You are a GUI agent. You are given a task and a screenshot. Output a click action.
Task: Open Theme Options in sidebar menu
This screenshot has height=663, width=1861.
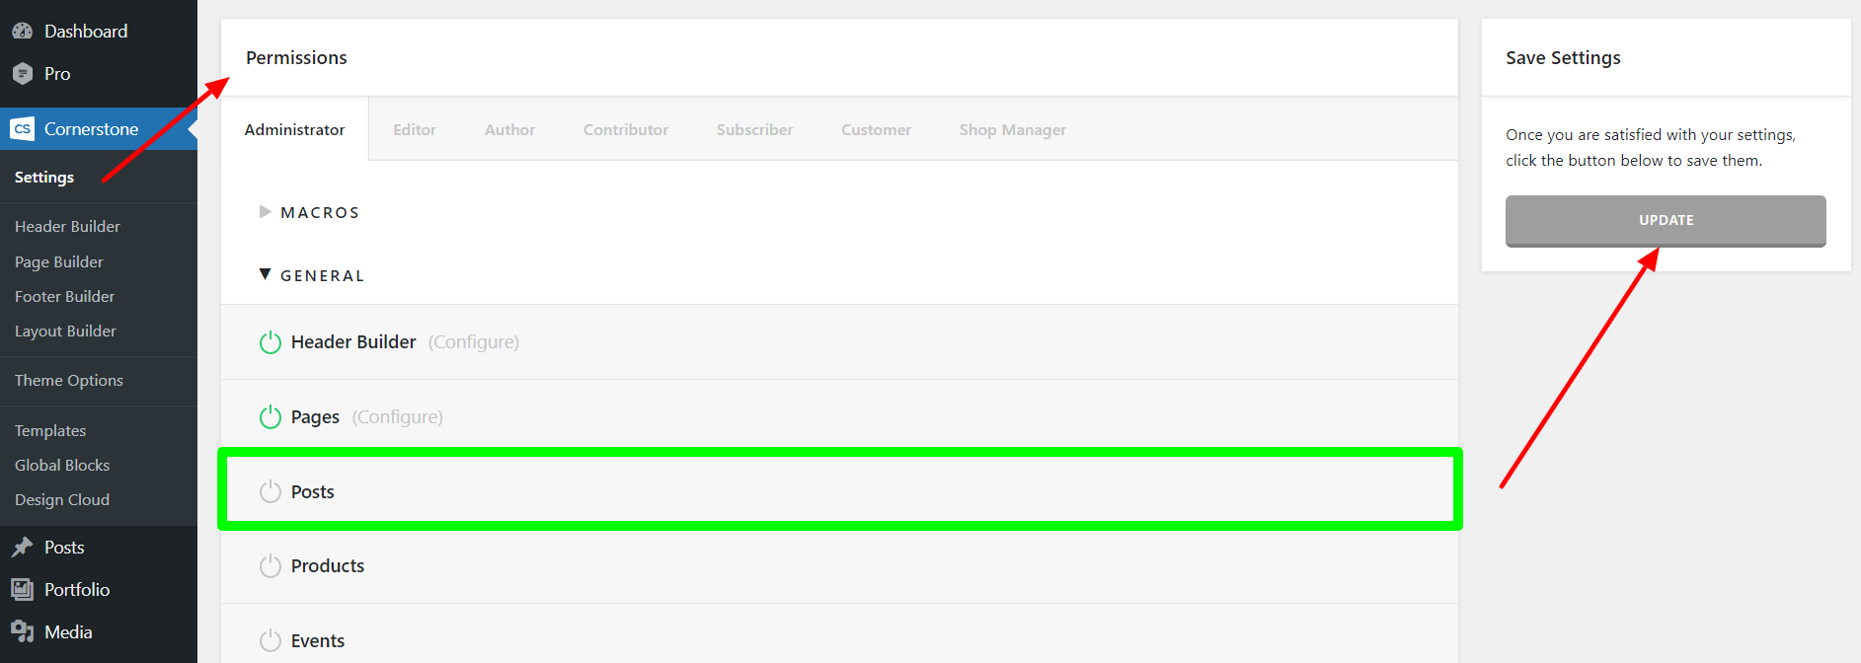[x=69, y=381]
